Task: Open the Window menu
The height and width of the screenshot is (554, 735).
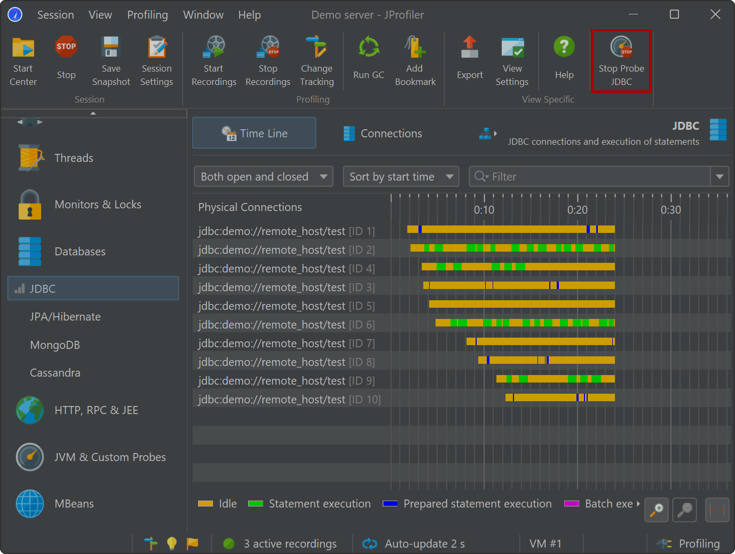Action: [x=203, y=15]
